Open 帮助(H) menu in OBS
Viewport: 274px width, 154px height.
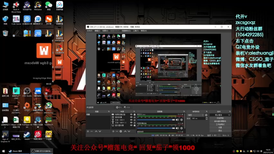tap(144, 31)
